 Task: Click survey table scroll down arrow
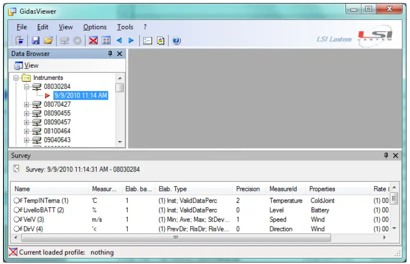pos(394,228)
